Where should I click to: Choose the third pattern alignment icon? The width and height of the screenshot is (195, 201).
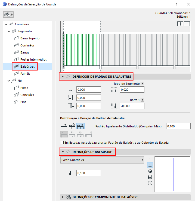pos(80,134)
